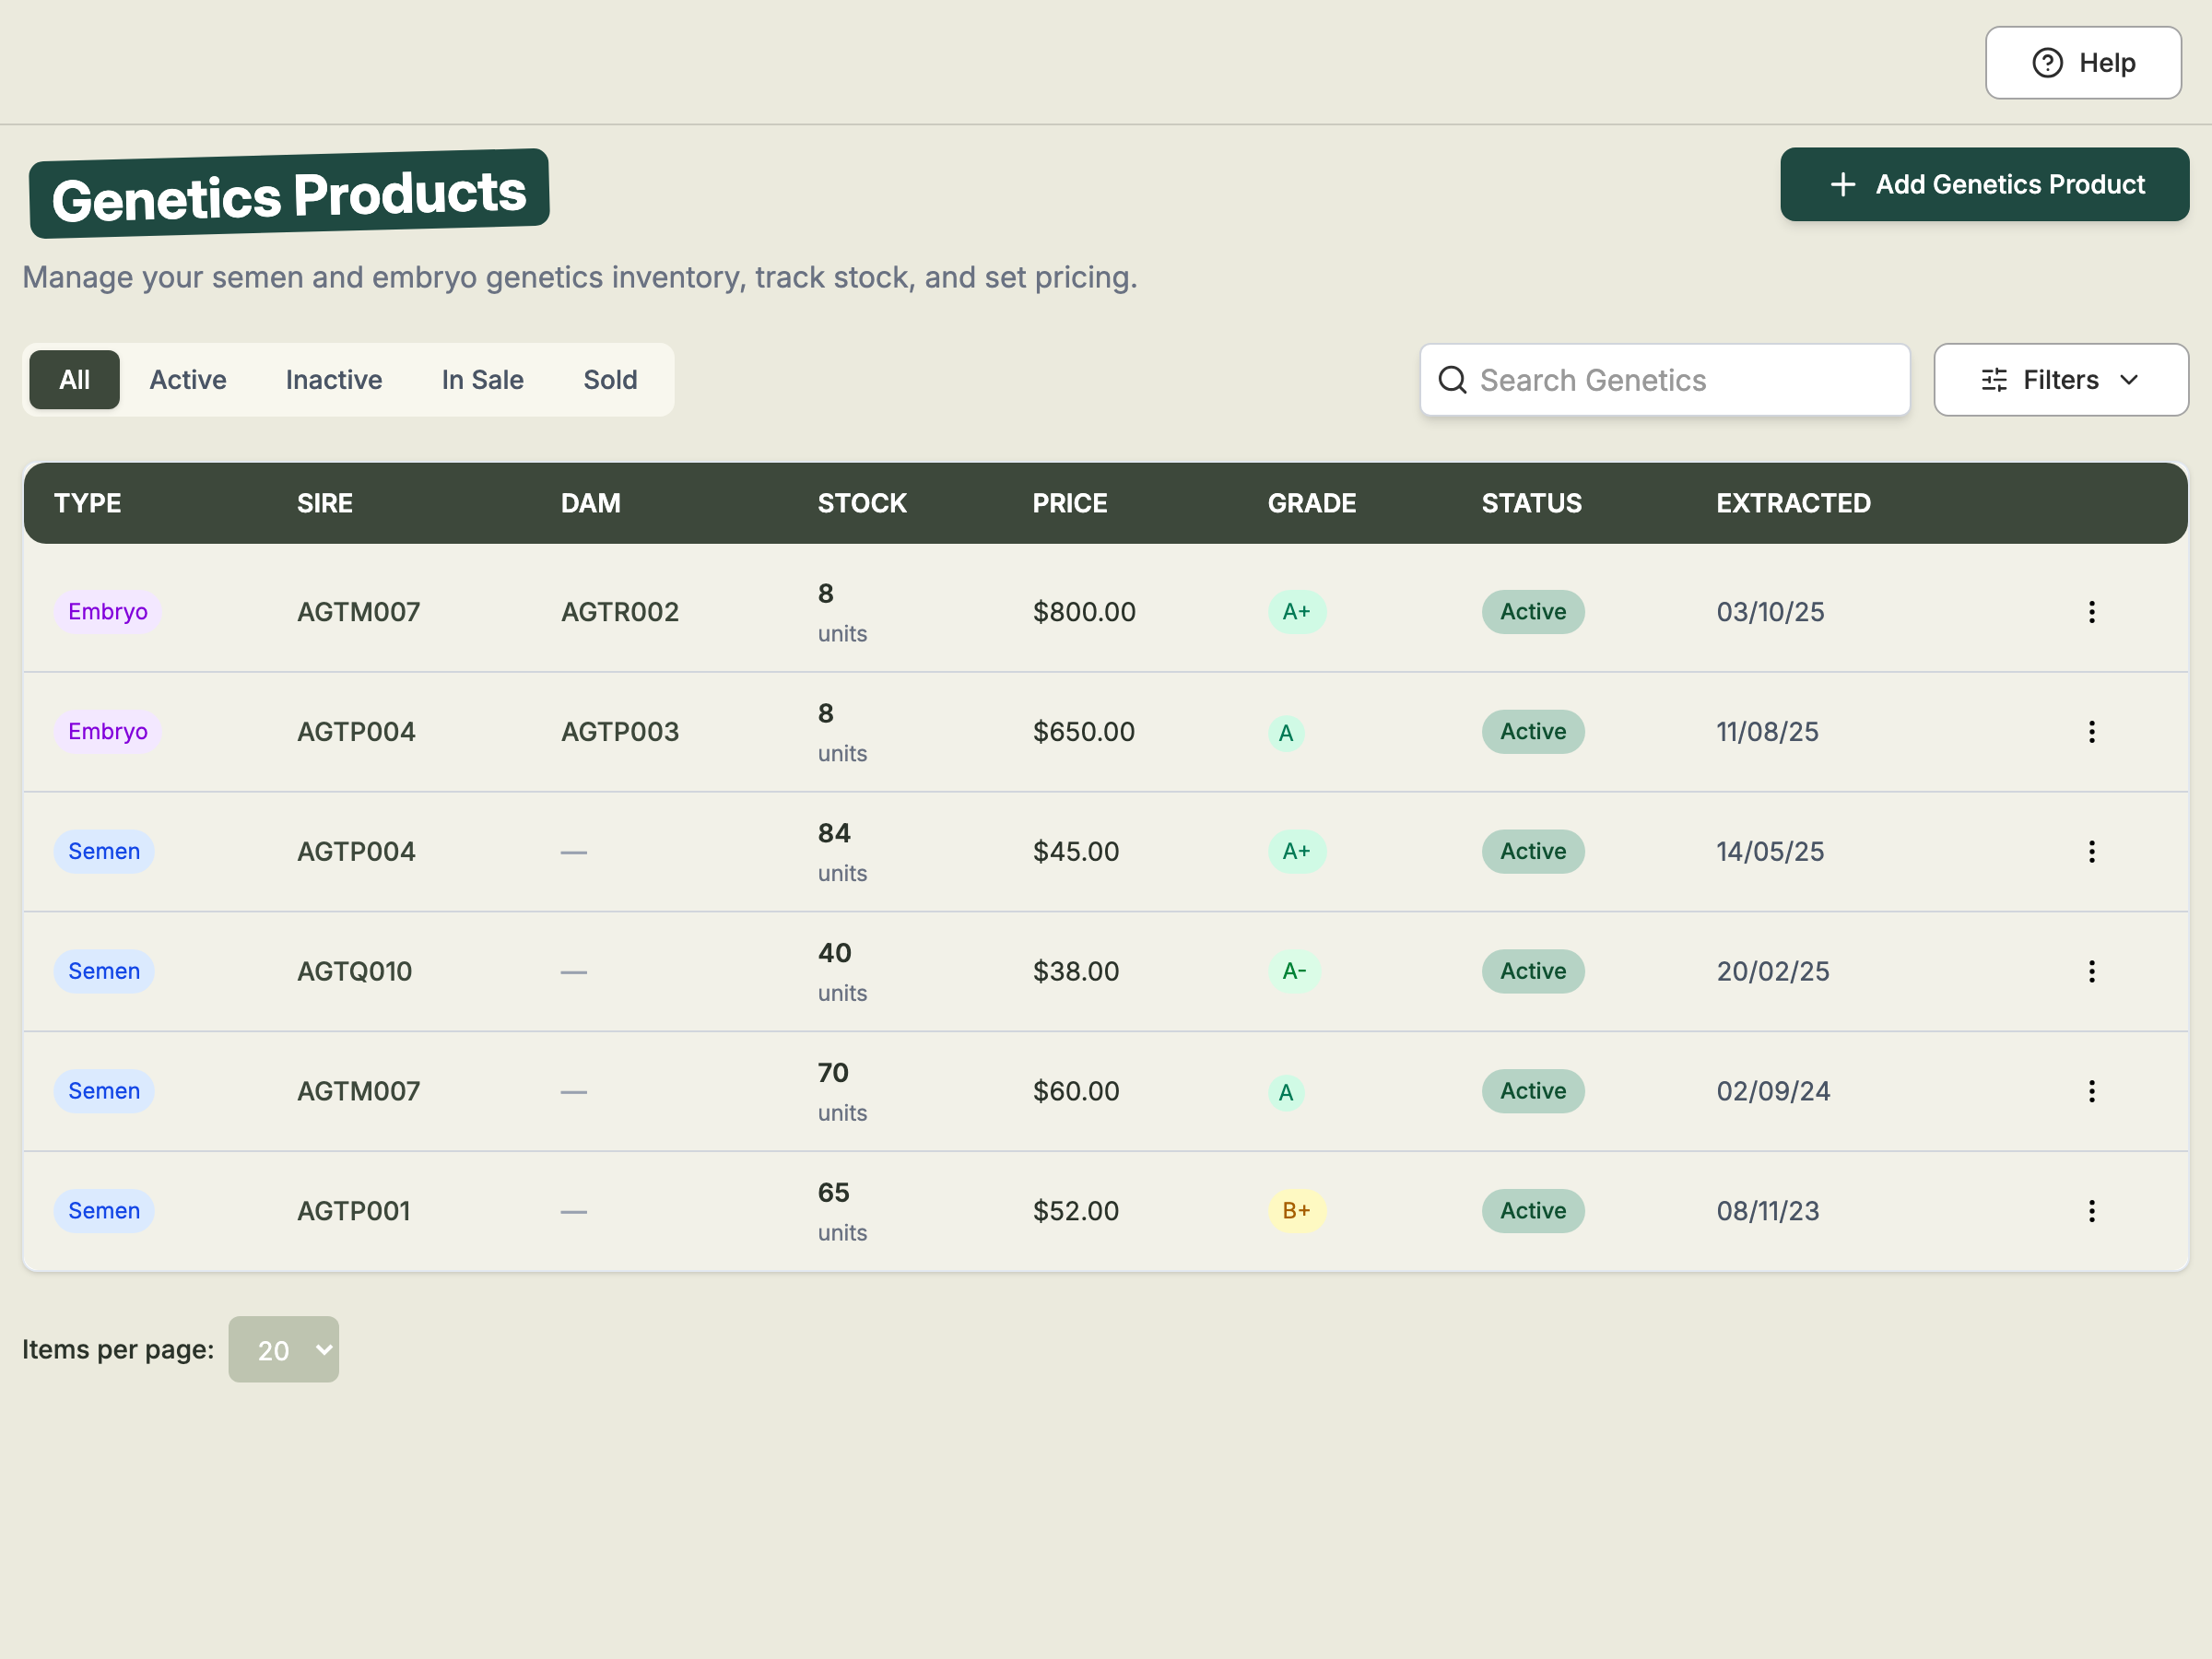
Task: Switch to the Active tab
Action: 188,380
